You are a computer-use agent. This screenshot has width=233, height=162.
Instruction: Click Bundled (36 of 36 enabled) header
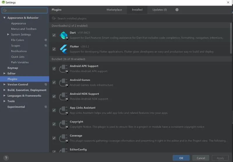(x=68, y=59)
